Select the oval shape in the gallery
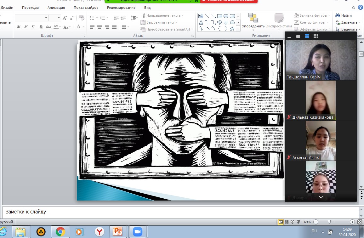The image size is (364, 238). point(226,16)
